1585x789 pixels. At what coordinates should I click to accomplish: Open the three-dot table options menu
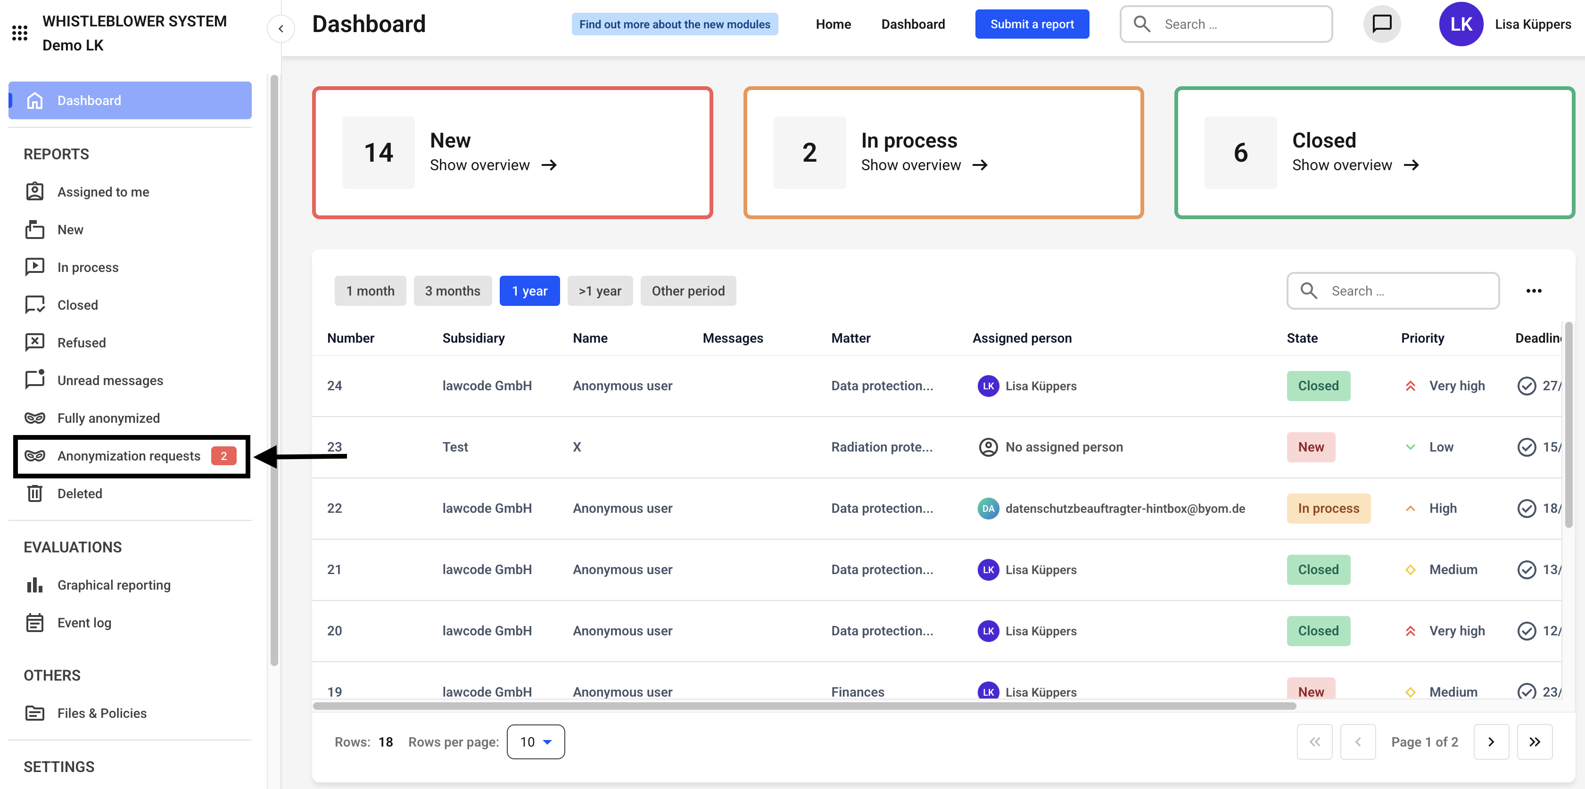tap(1533, 290)
